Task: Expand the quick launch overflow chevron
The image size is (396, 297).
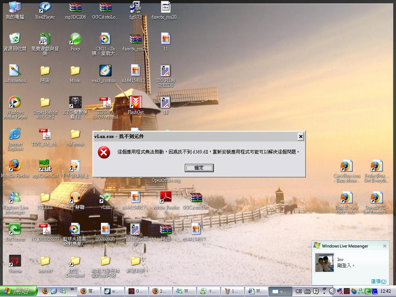Action: [x=72, y=289]
